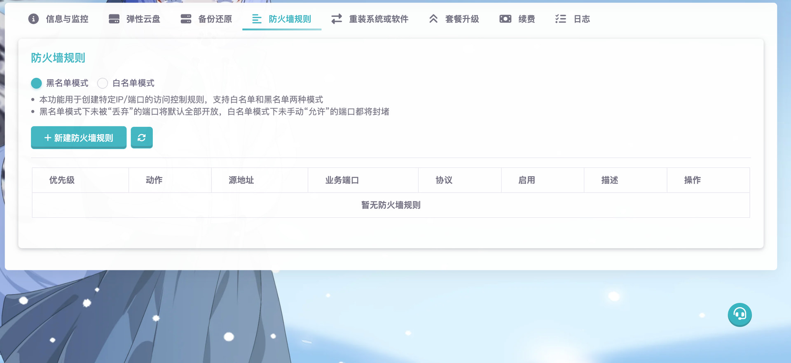The image size is (791, 363).
Task: Click the 暂无防火墙规则 empty table row
Action: pyautogui.click(x=391, y=205)
